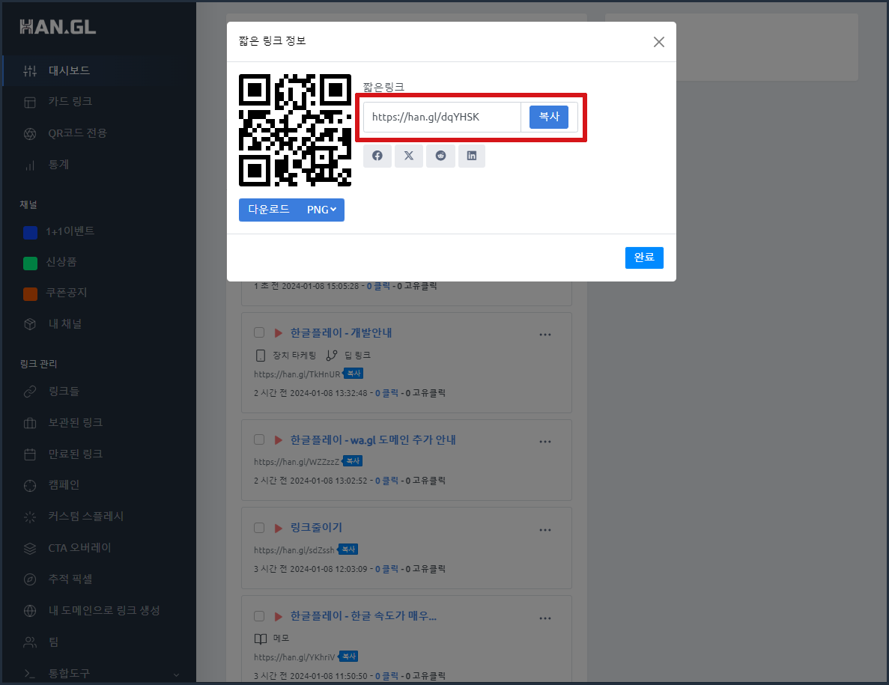Screen dimensions: 889x685
Task: Click the Facebook share icon
Action: point(377,156)
